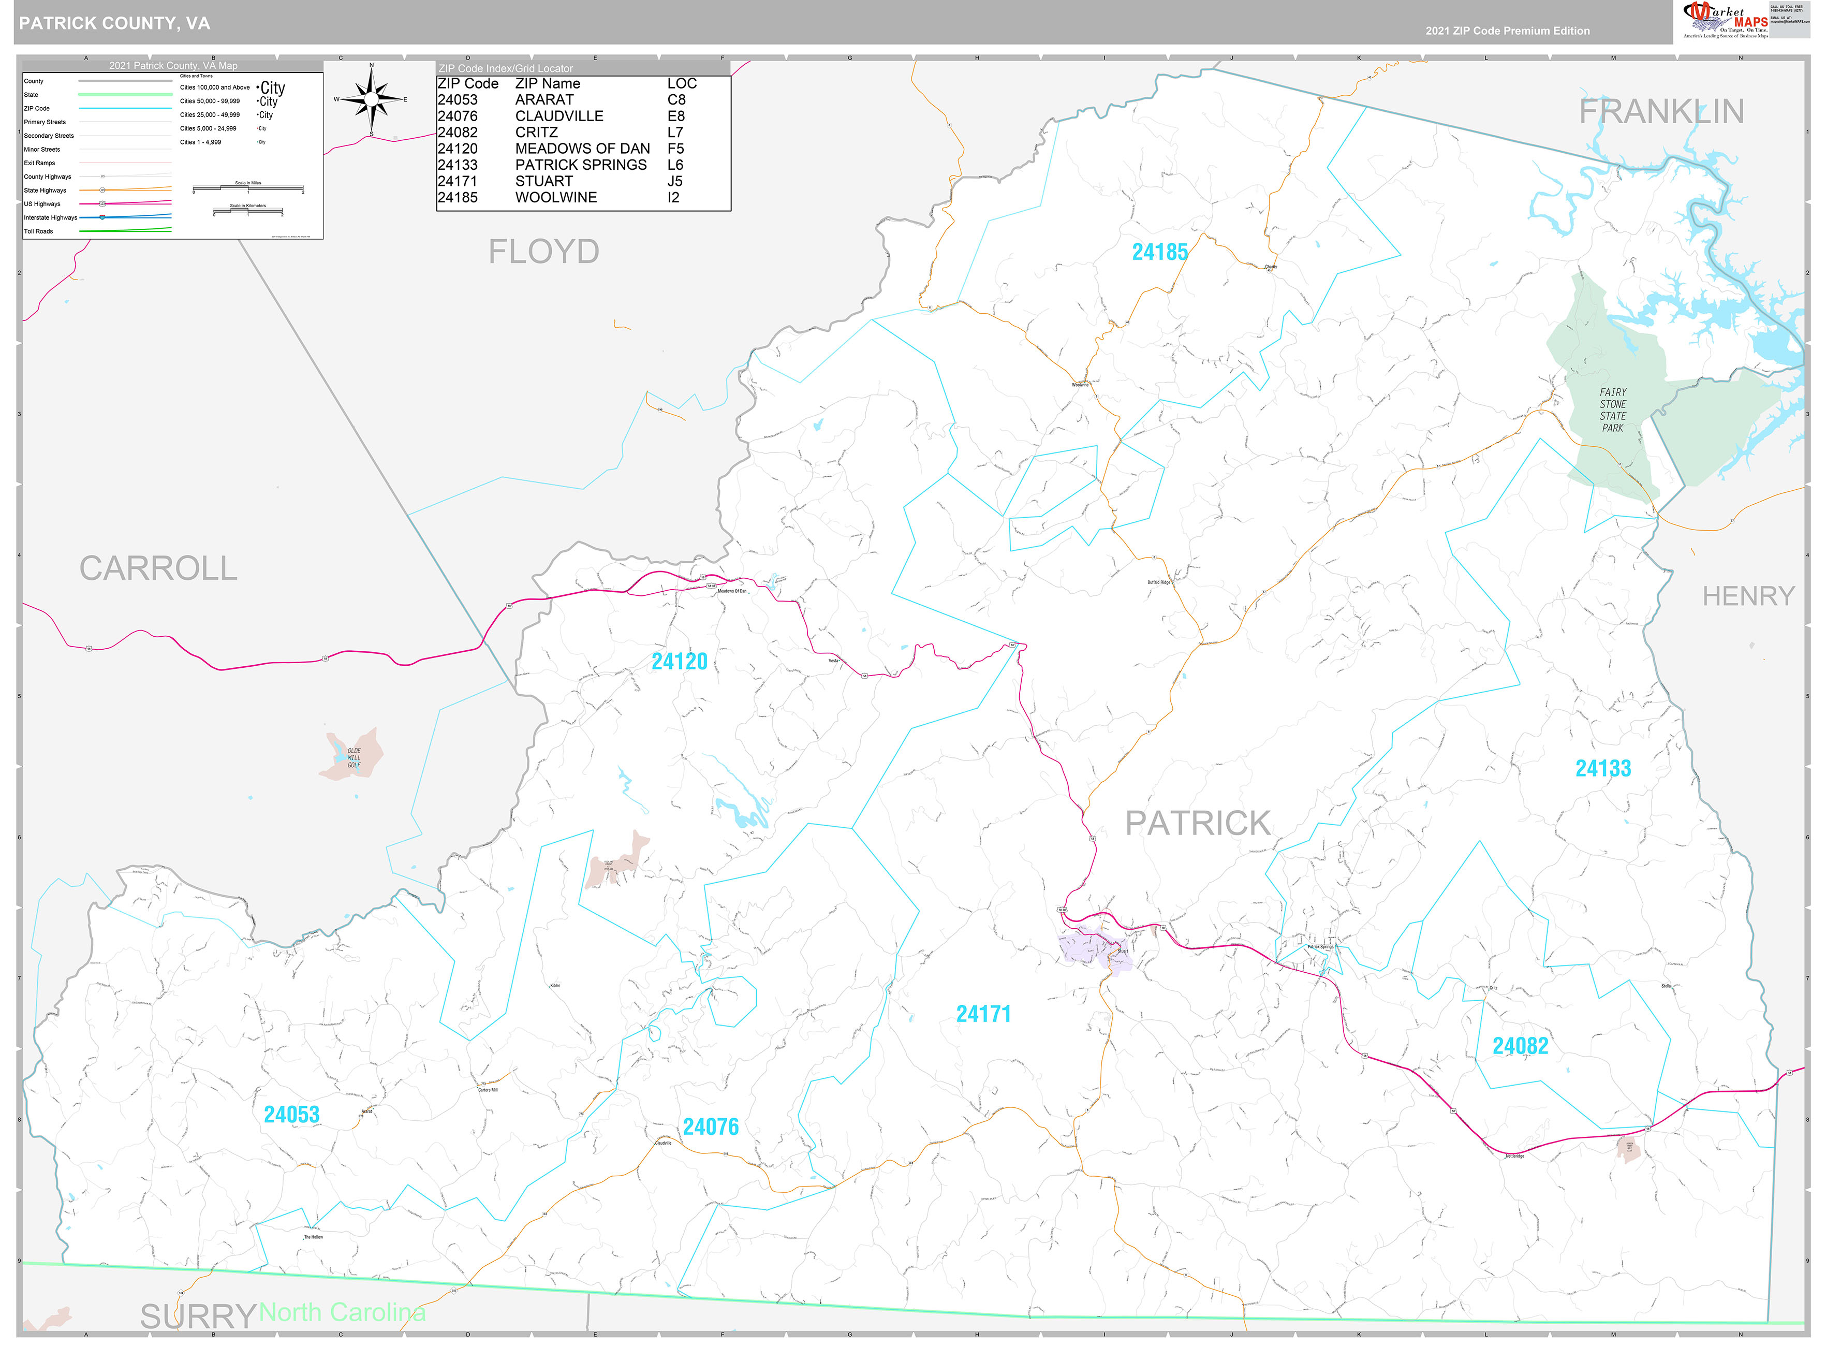
Task: Click the US Highways pink line symbol
Action: 126,203
